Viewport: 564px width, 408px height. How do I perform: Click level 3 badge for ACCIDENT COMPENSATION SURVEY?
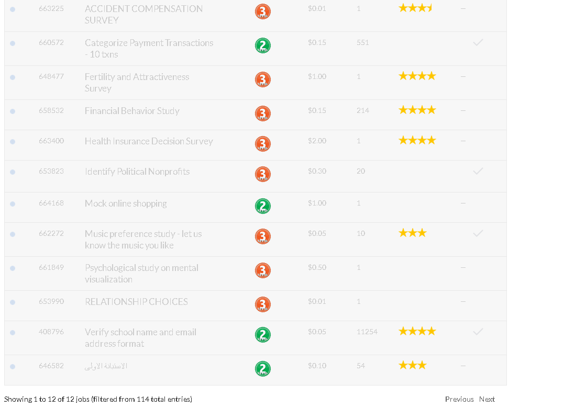pos(263,12)
